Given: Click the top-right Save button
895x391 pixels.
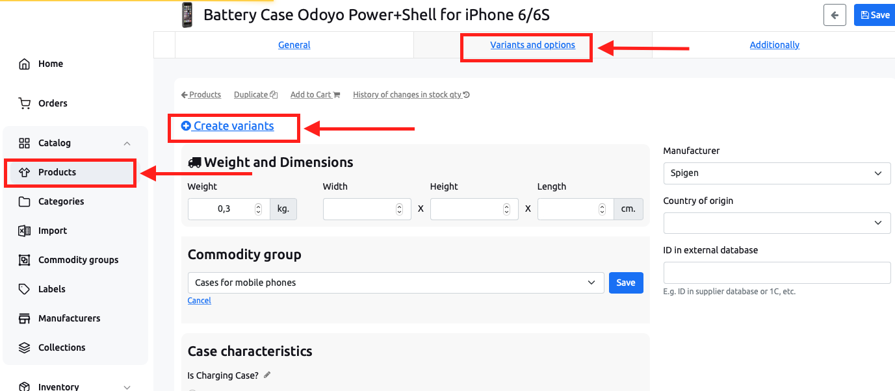Looking at the screenshot, I should tap(874, 15).
